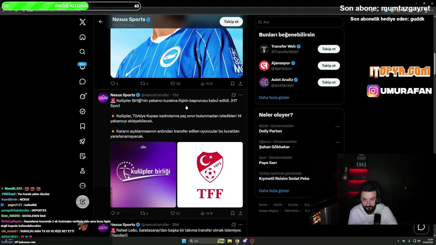Screen dimensions: 436x245
Task: Share the Kulüpler Birliği post
Action: (240, 213)
